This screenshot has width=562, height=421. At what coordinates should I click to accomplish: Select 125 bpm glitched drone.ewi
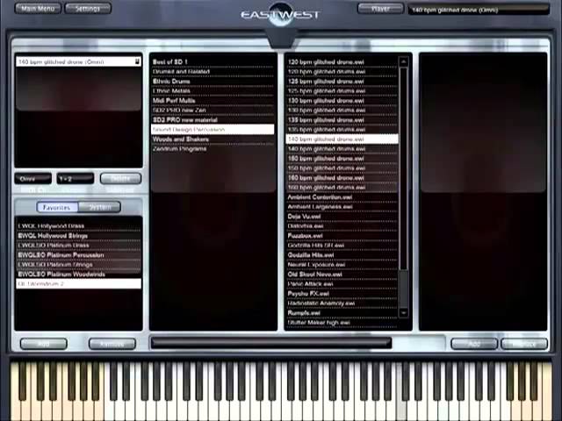tap(342, 81)
